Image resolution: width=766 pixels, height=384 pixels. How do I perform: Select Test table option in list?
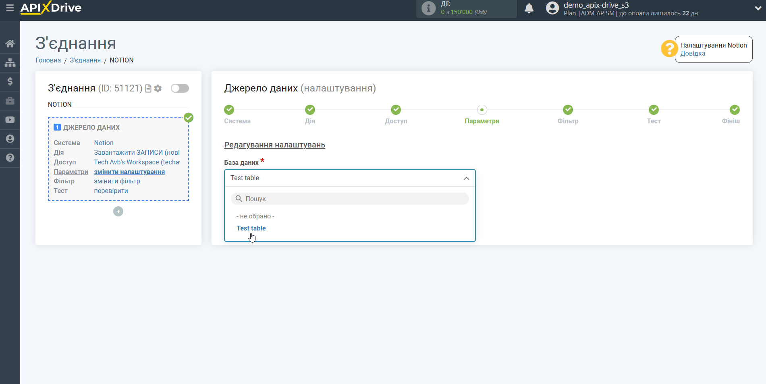tap(251, 228)
